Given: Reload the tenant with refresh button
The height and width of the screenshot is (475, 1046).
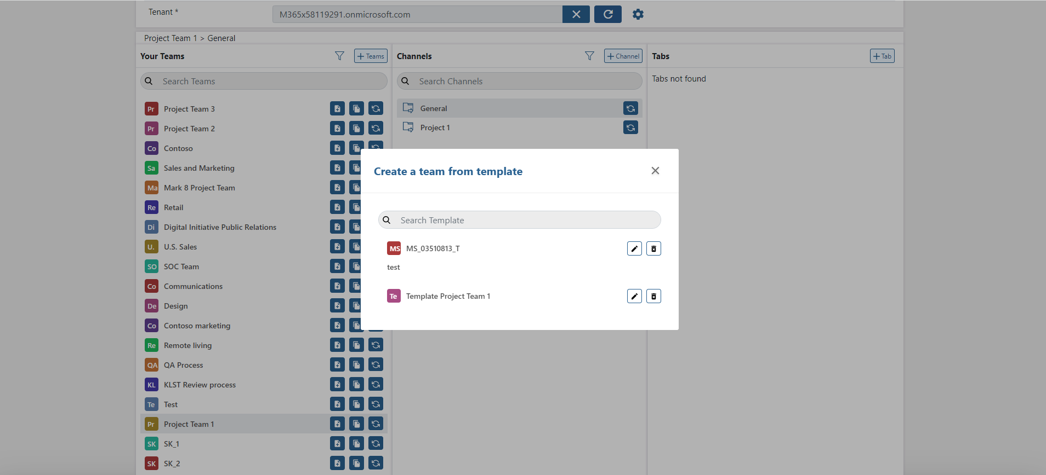Looking at the screenshot, I should [608, 14].
